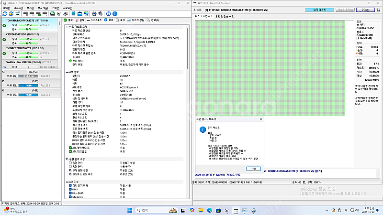
Task: Open configuration with the gear toolbar icon
Action: click(94, 14)
